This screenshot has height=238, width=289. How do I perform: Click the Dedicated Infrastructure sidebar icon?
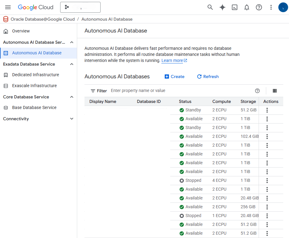tap(6, 75)
